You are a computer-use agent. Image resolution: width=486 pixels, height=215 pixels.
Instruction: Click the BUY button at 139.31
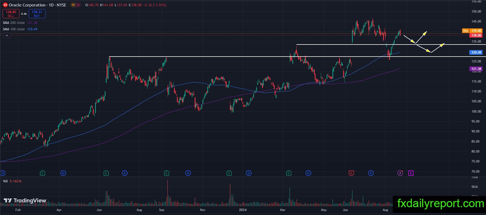(x=37, y=14)
